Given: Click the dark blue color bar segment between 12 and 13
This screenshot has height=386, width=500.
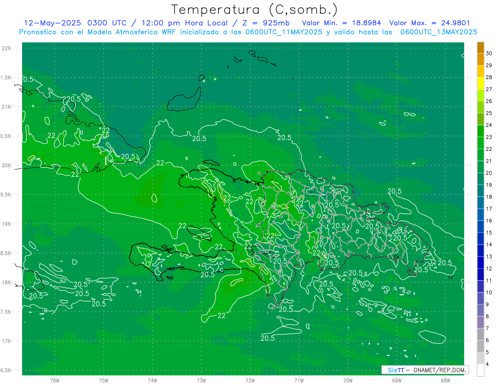Looking at the screenshot, I should click(480, 263).
